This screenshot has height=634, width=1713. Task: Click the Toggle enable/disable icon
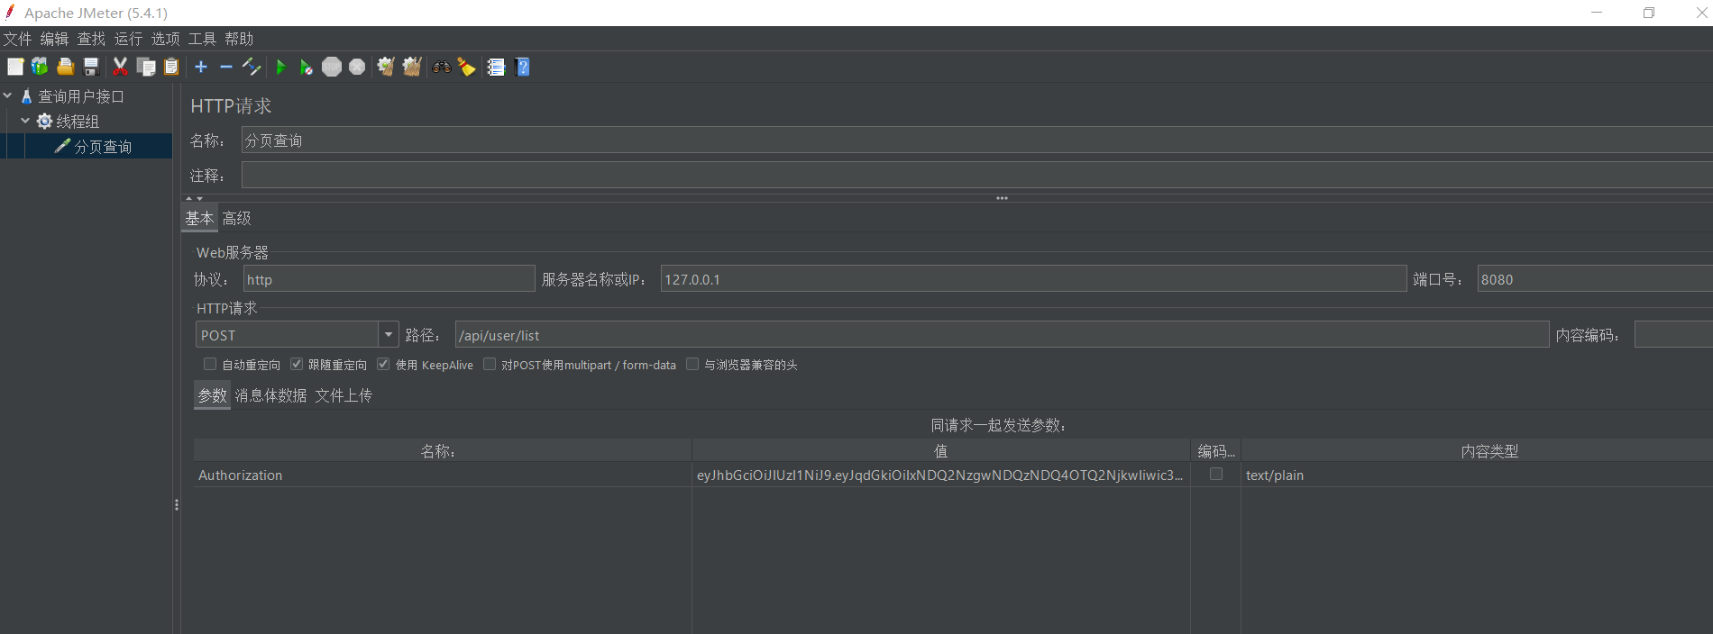(252, 67)
